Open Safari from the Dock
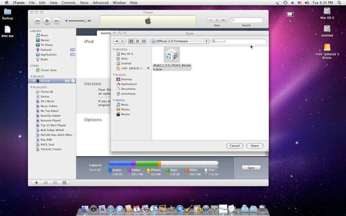The height and width of the screenshot is (216, 346). [111, 209]
